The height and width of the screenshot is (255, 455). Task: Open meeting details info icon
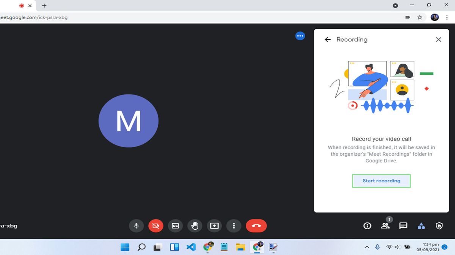(367, 226)
